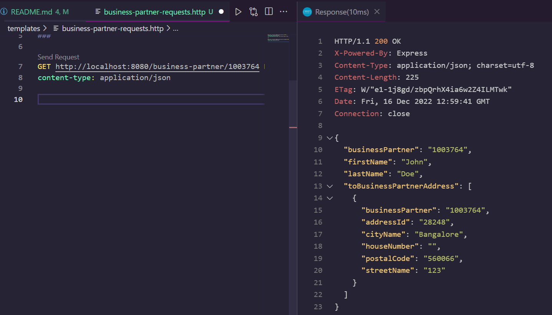This screenshot has height=315, width=552.
Task: Switch to the README.md tab
Action: 40,12
